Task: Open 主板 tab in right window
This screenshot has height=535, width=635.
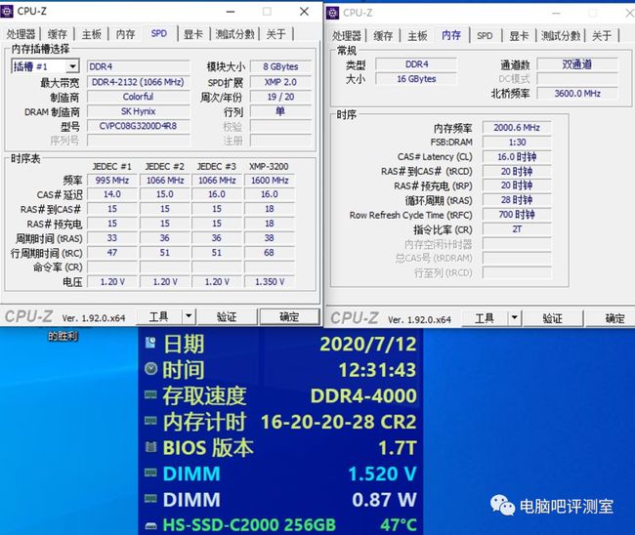Action: 417,36
